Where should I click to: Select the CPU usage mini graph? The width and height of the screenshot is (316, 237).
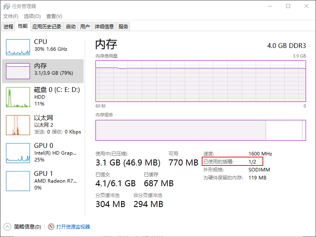(18, 47)
